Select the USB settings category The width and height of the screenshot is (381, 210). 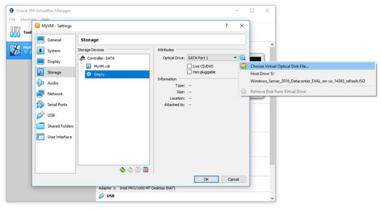(x=51, y=115)
